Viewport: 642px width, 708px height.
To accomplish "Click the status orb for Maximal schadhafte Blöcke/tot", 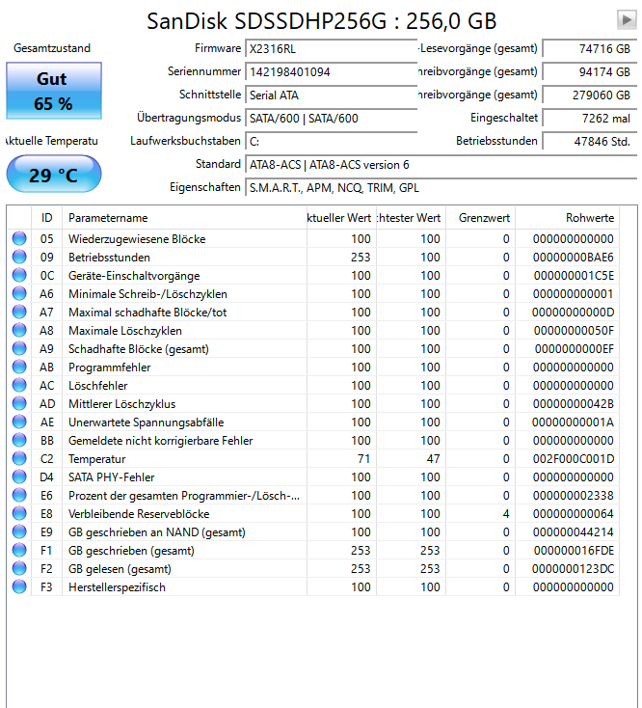I will (19, 312).
